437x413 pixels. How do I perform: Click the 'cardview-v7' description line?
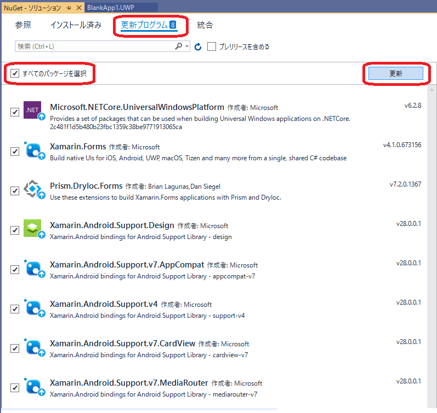point(149,355)
